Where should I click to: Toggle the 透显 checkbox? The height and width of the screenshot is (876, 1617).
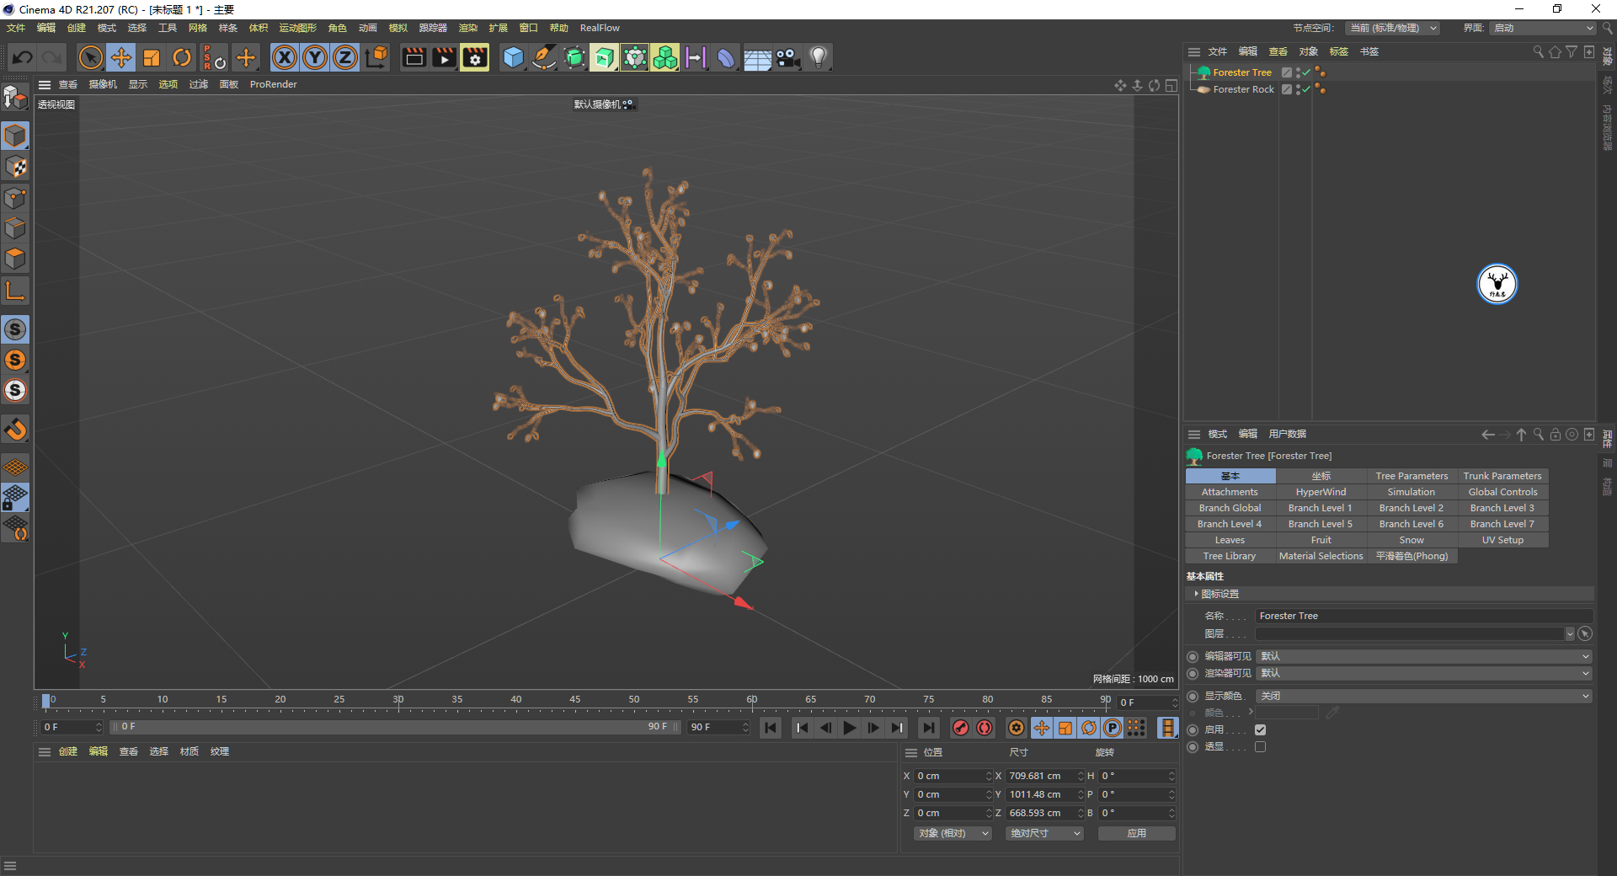(1260, 746)
